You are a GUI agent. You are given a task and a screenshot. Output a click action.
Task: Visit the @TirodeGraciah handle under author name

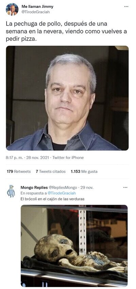36,12
